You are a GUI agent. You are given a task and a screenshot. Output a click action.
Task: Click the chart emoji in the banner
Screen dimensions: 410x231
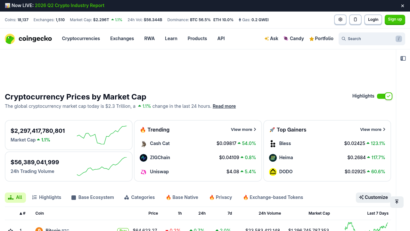(7, 6)
